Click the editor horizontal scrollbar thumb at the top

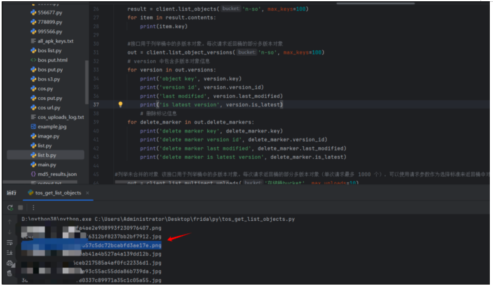376,4
